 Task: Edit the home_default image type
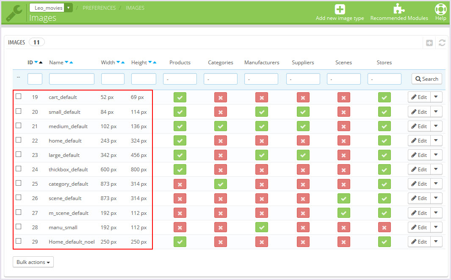419,141
